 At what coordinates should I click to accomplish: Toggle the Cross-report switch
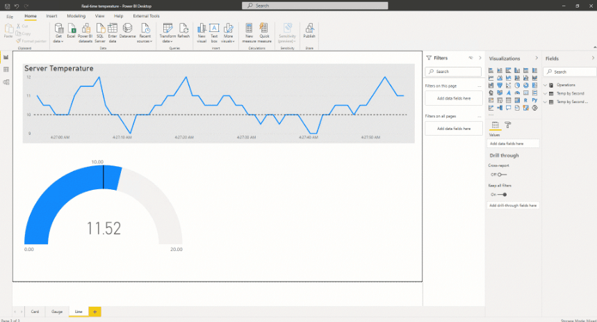click(x=502, y=175)
